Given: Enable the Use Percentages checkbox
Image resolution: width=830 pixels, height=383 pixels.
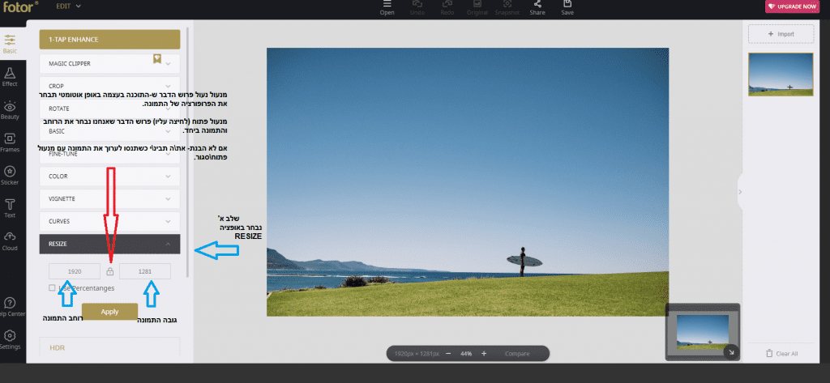Looking at the screenshot, I should coord(53,287).
